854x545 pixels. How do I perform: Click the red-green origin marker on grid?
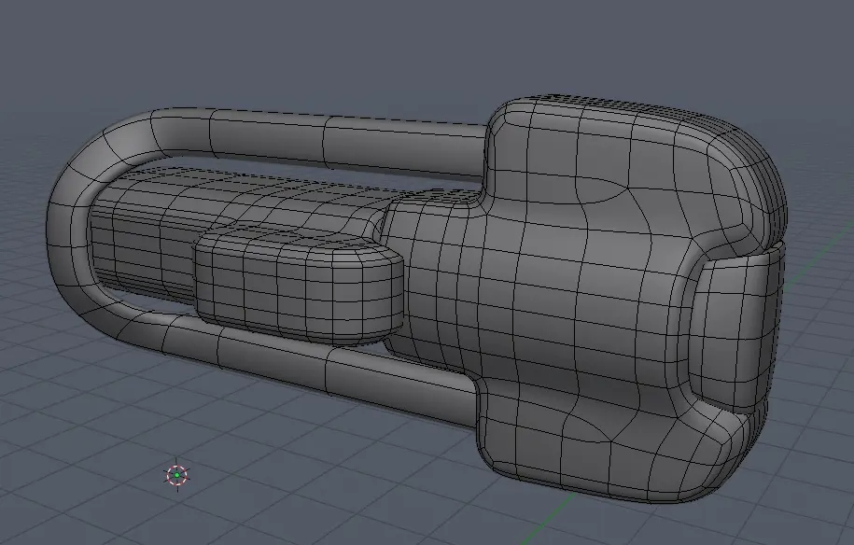pos(176,475)
